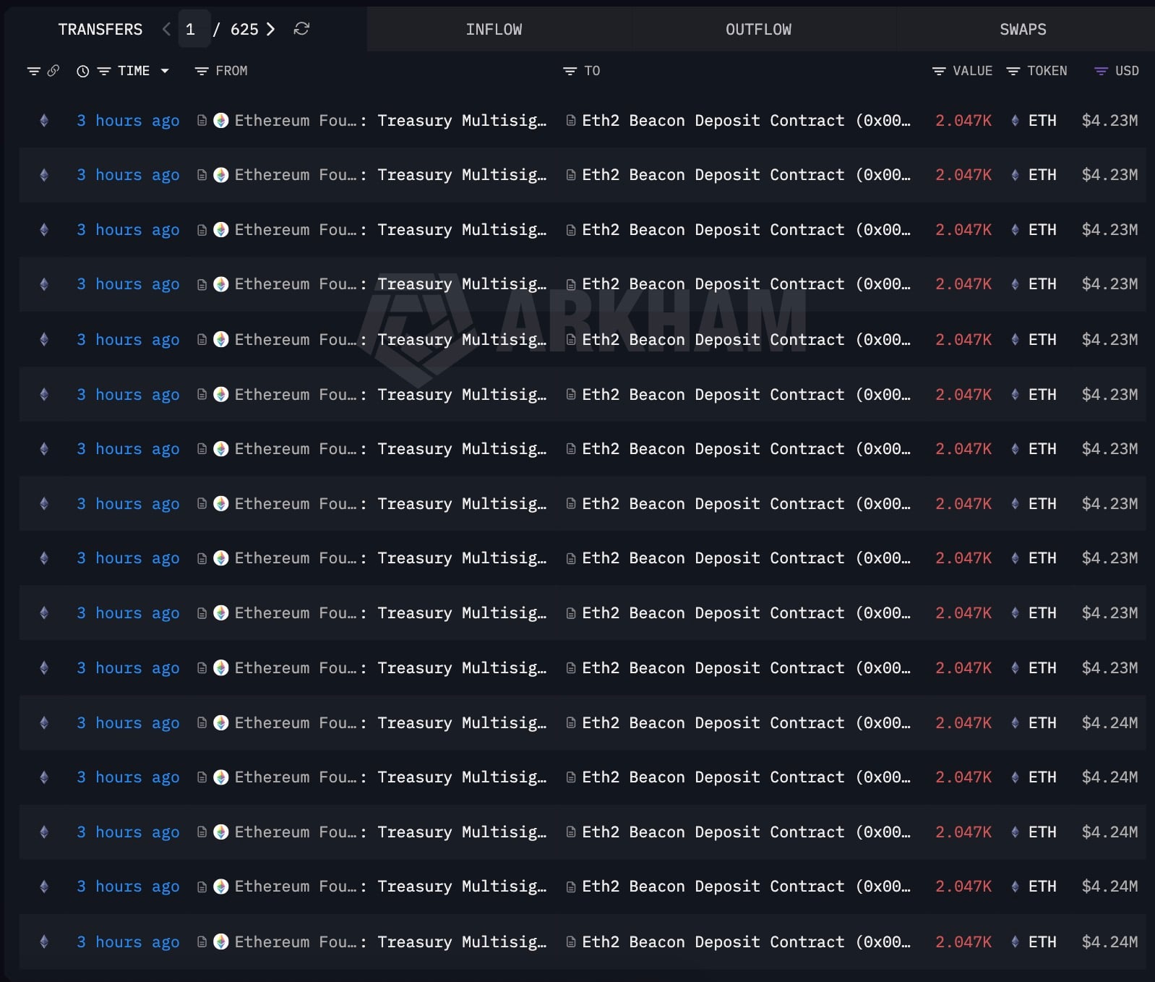This screenshot has width=1155, height=982.
Task: Open the FROM column filter icon
Action: (202, 71)
